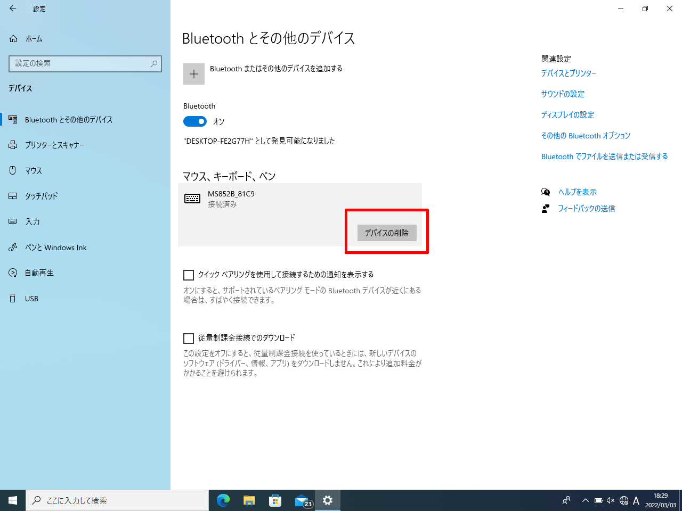This screenshot has width=682, height=511.
Task: Click the ペンと Windows Ink pen icon
Action: pos(13,247)
